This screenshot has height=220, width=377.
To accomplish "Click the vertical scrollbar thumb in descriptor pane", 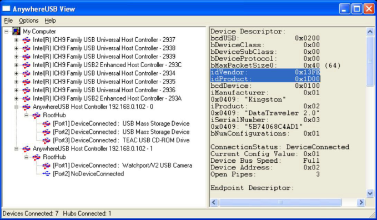I will tap(370, 61).
